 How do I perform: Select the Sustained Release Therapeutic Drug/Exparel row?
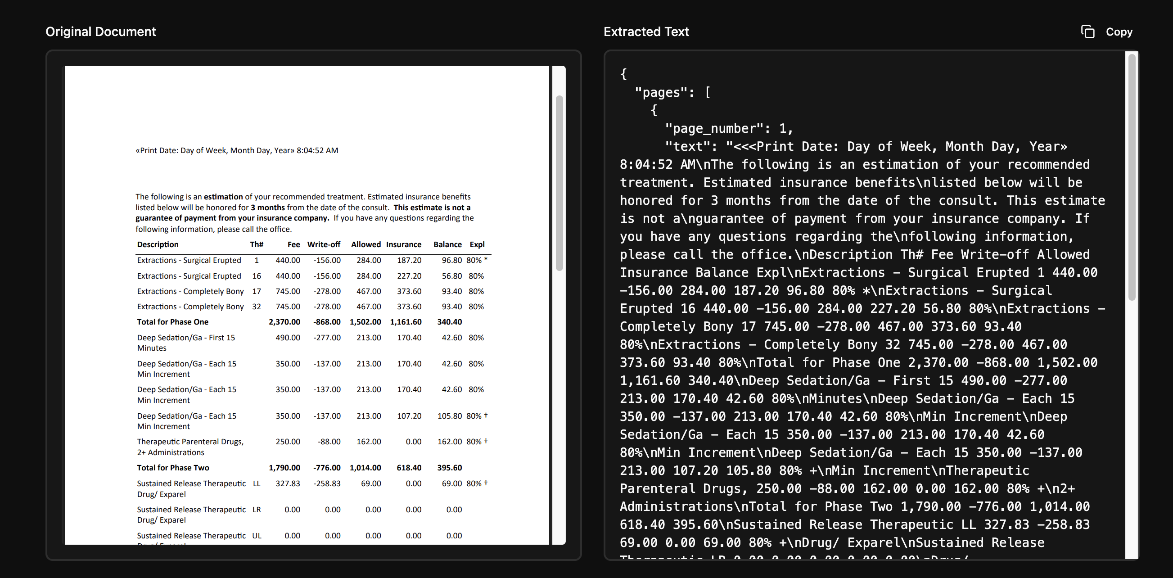191,483
